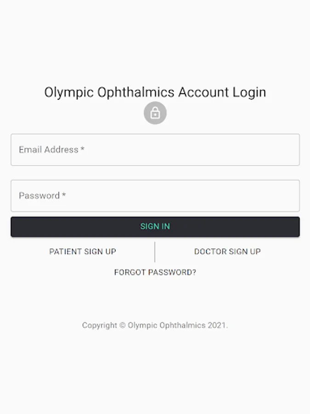Screen dimensions: 310x414
Task: Click the word Login in the heading
Action: pyautogui.click(x=249, y=92)
